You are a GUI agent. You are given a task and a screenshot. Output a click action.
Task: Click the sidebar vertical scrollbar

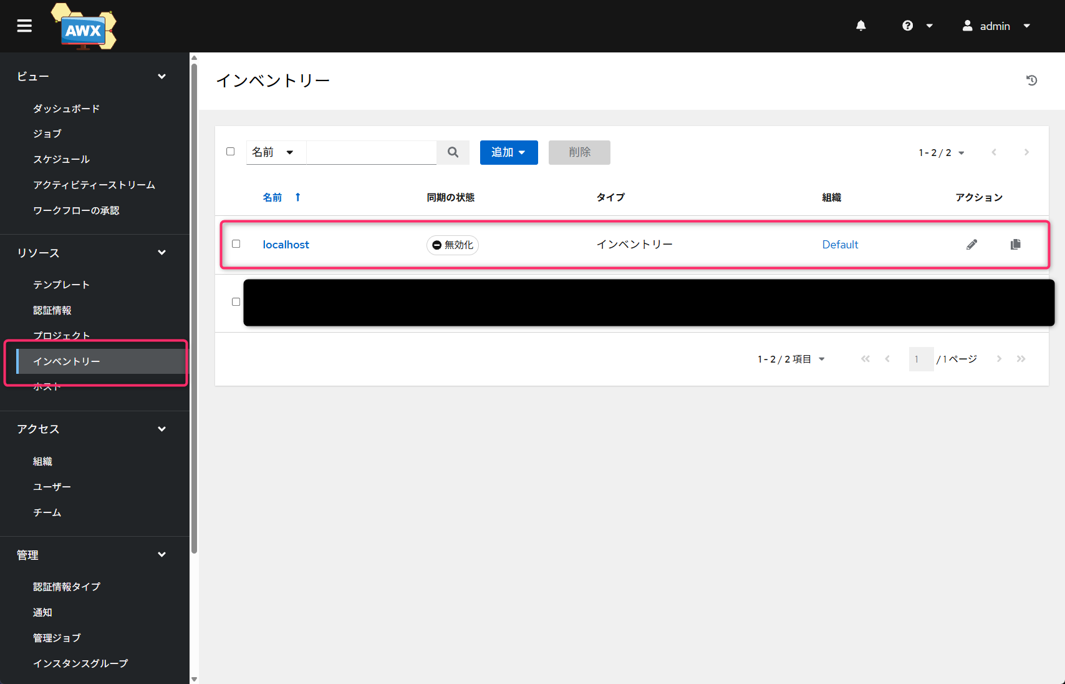[x=194, y=308]
